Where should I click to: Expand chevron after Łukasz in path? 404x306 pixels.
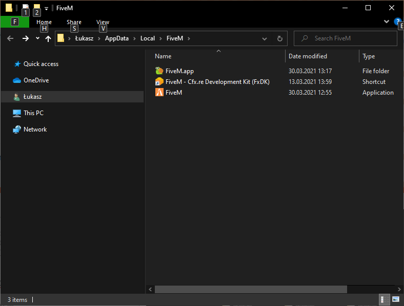pos(99,38)
